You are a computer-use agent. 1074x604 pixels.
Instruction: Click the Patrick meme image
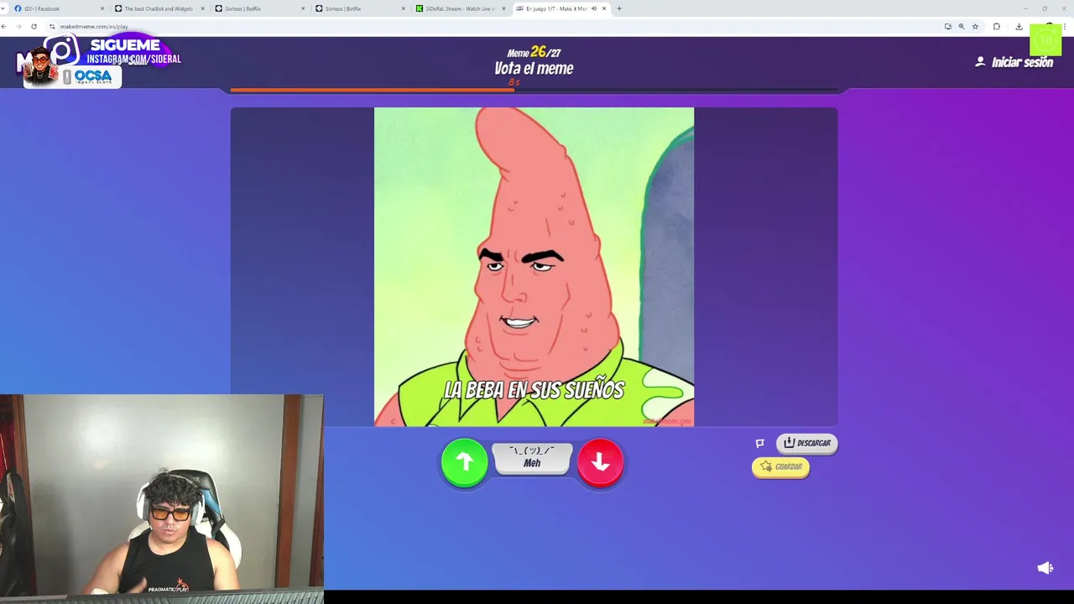pyautogui.click(x=534, y=267)
